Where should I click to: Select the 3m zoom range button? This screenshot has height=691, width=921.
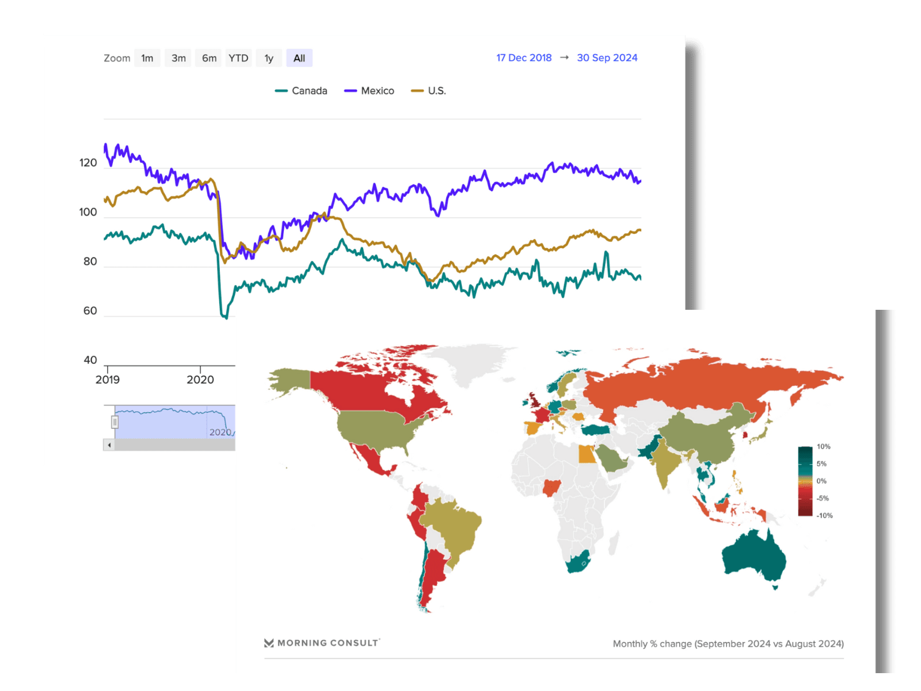[178, 58]
